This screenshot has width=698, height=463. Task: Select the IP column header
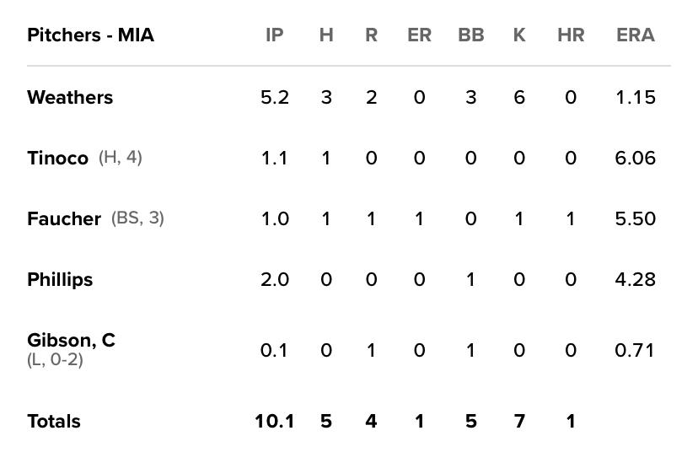click(x=274, y=35)
